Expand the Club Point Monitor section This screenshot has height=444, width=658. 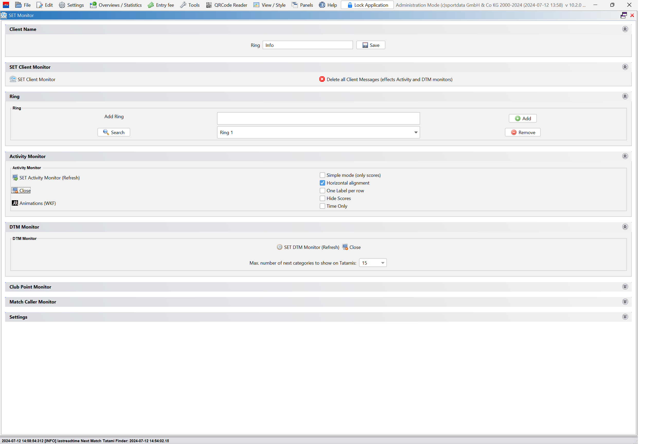point(625,286)
